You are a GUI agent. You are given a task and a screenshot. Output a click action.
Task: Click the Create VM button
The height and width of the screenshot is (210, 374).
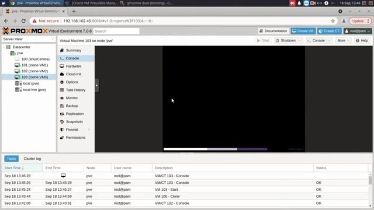coord(303,31)
